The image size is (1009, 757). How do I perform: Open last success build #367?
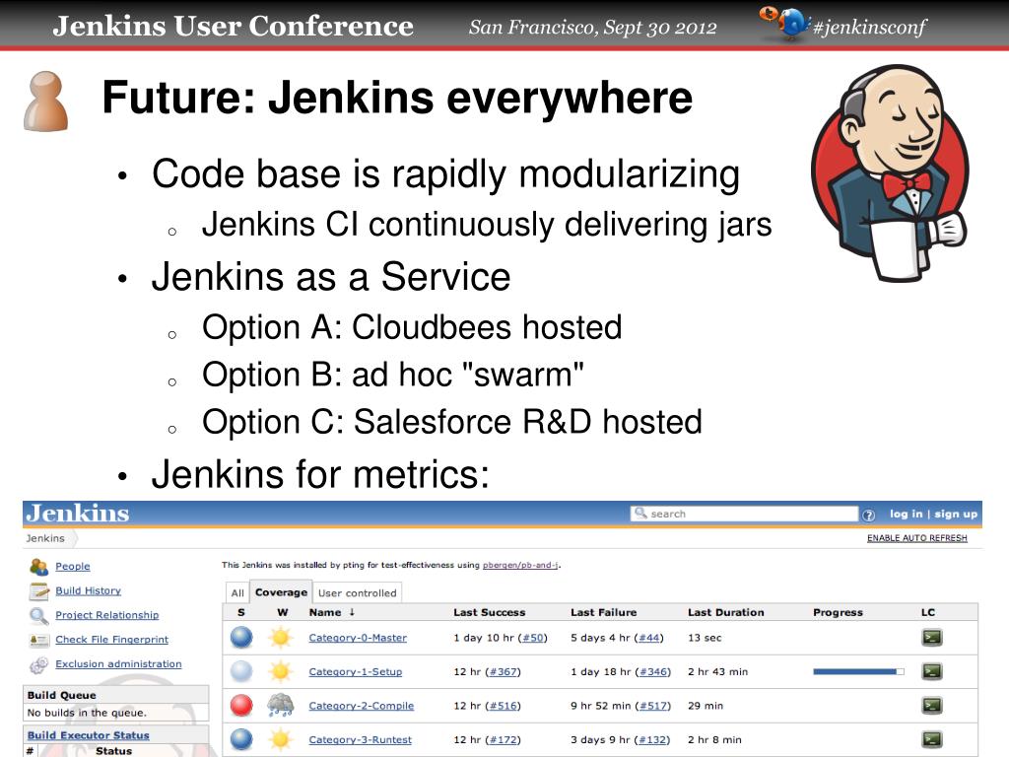coord(504,672)
